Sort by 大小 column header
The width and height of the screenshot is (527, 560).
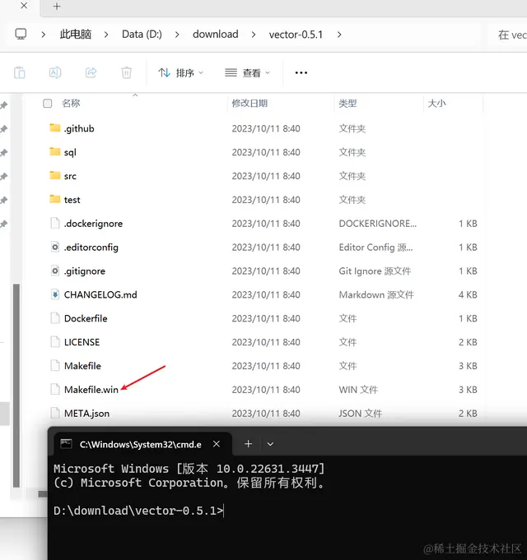[436, 104]
